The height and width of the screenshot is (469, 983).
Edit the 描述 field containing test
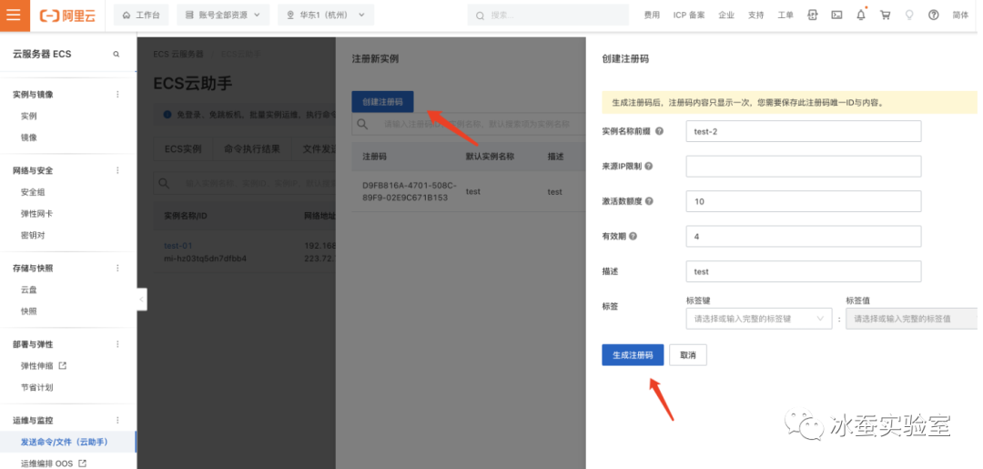(x=804, y=271)
